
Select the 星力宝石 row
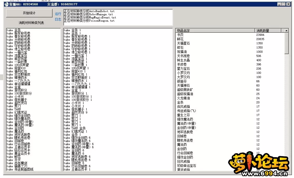230,69
